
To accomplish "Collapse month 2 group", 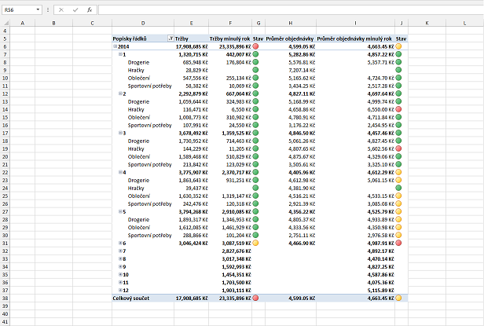I will pyautogui.click(x=121, y=93).
